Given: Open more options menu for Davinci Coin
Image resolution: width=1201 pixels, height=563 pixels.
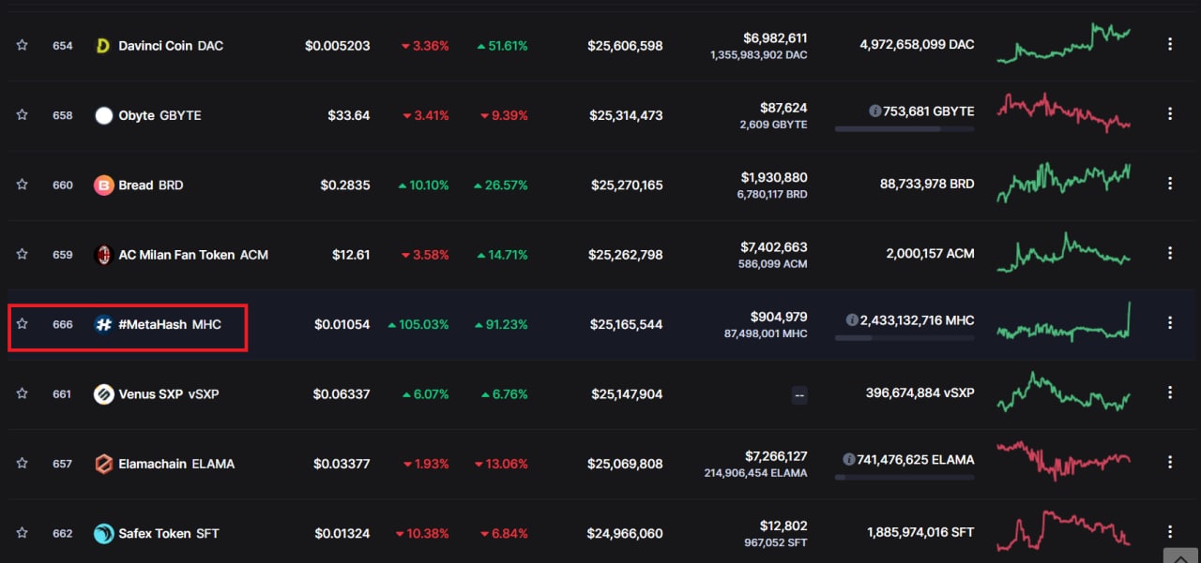Looking at the screenshot, I should coord(1169,44).
